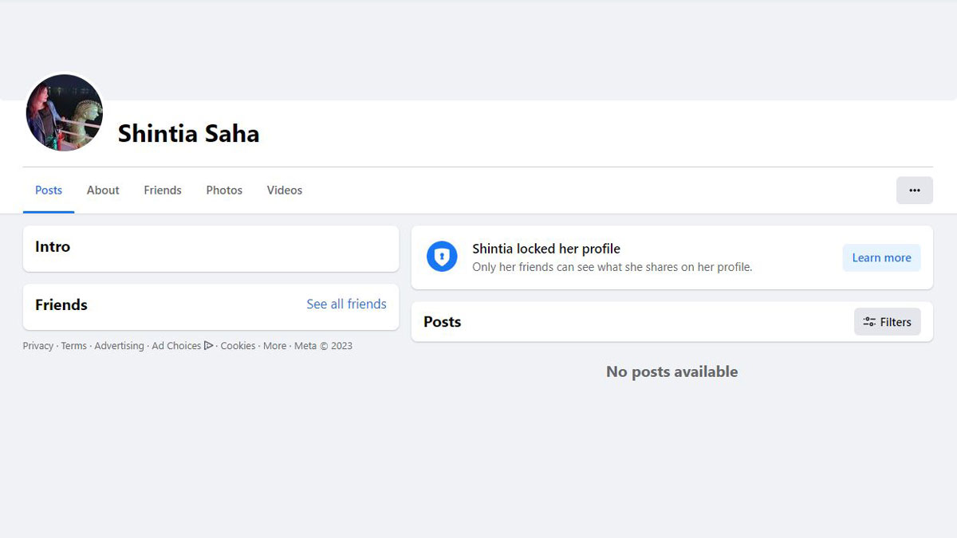Switch to the Posts tab
This screenshot has width=957, height=538.
tap(49, 190)
